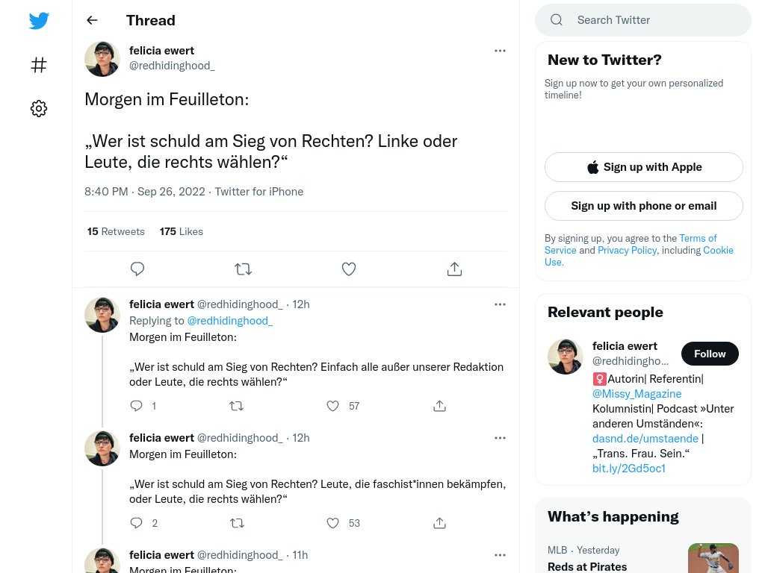Retweet the main tweet

243,269
